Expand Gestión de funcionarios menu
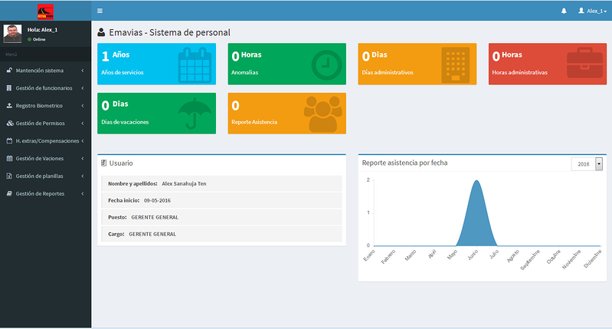 [x=45, y=88]
